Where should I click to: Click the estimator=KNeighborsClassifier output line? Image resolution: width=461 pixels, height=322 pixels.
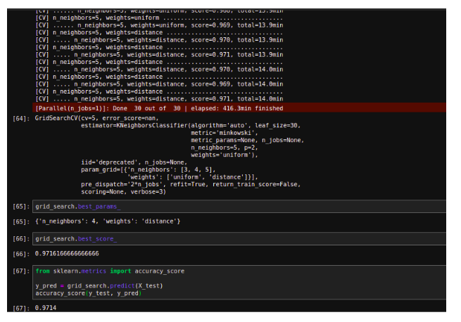190,124
